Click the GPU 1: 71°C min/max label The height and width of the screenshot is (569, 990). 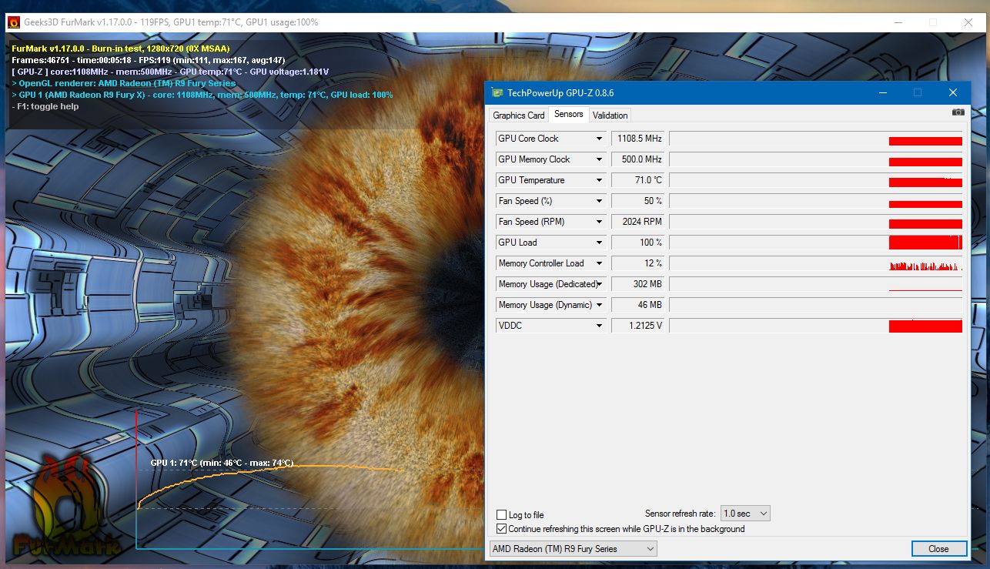click(222, 463)
